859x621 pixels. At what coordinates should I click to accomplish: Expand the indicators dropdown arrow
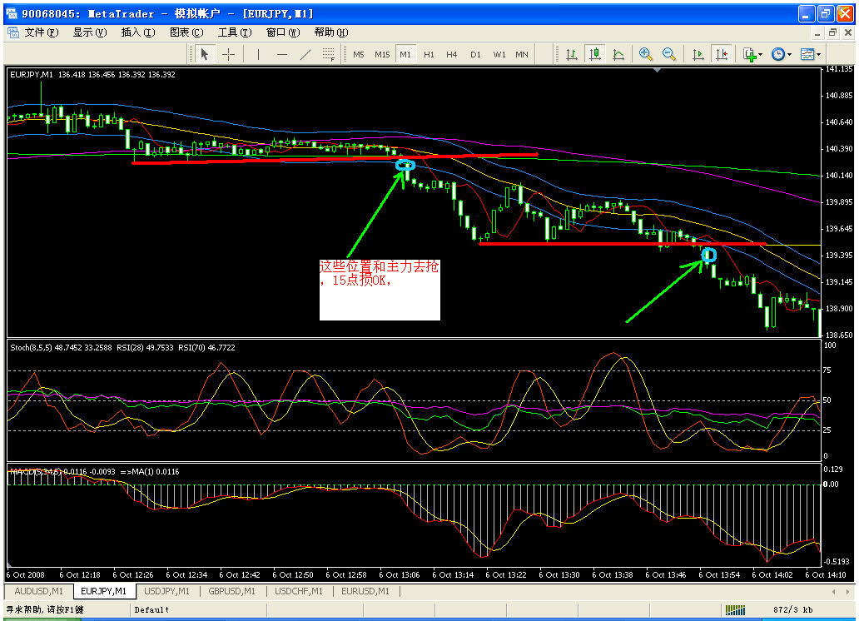(761, 55)
